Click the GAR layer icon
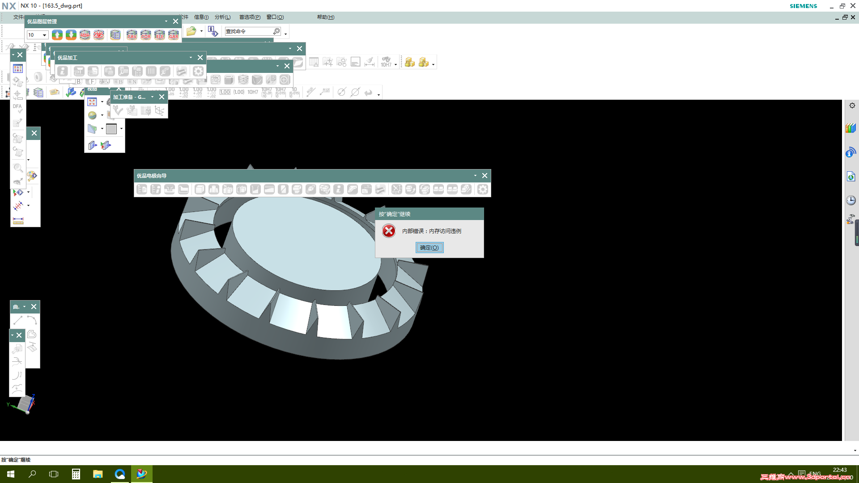The width and height of the screenshot is (859, 483). point(174,35)
